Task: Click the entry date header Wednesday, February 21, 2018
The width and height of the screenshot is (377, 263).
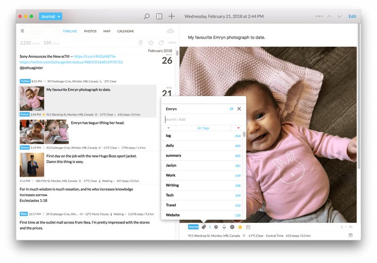Action: click(224, 16)
